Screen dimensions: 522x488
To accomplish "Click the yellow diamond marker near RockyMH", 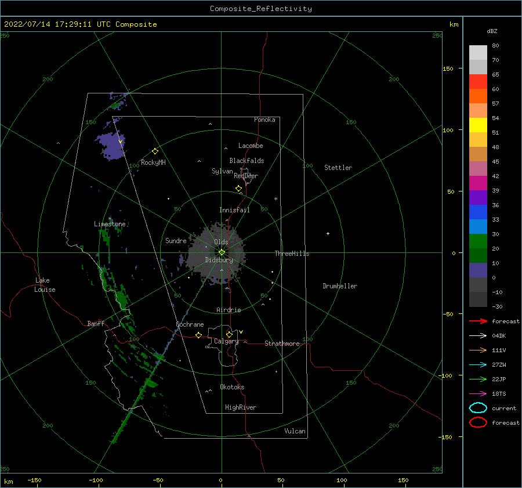I will click(155, 151).
